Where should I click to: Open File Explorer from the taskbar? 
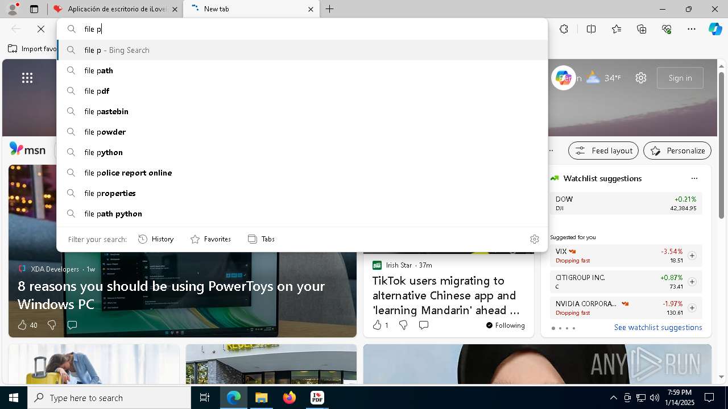(261, 398)
